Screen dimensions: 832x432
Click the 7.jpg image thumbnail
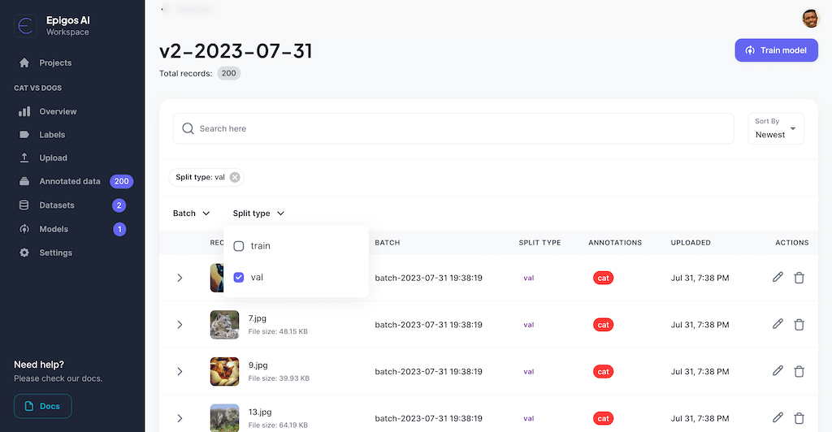pyautogui.click(x=224, y=325)
